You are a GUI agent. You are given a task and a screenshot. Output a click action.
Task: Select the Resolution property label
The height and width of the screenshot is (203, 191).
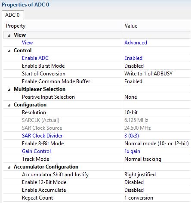pos(34,112)
